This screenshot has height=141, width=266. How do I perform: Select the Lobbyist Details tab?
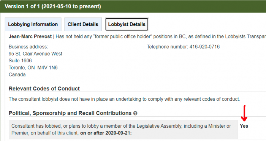click(127, 24)
